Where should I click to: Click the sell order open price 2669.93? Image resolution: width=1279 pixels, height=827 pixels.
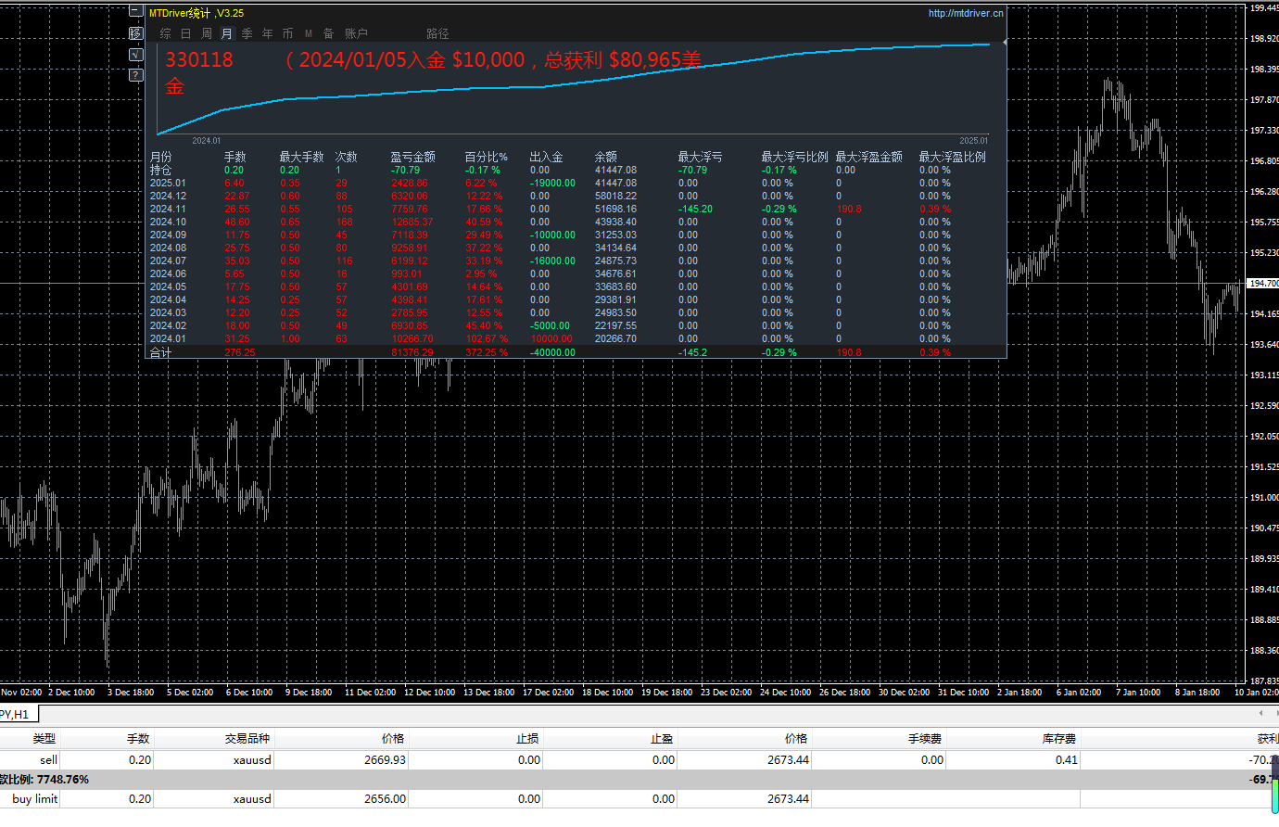click(385, 759)
